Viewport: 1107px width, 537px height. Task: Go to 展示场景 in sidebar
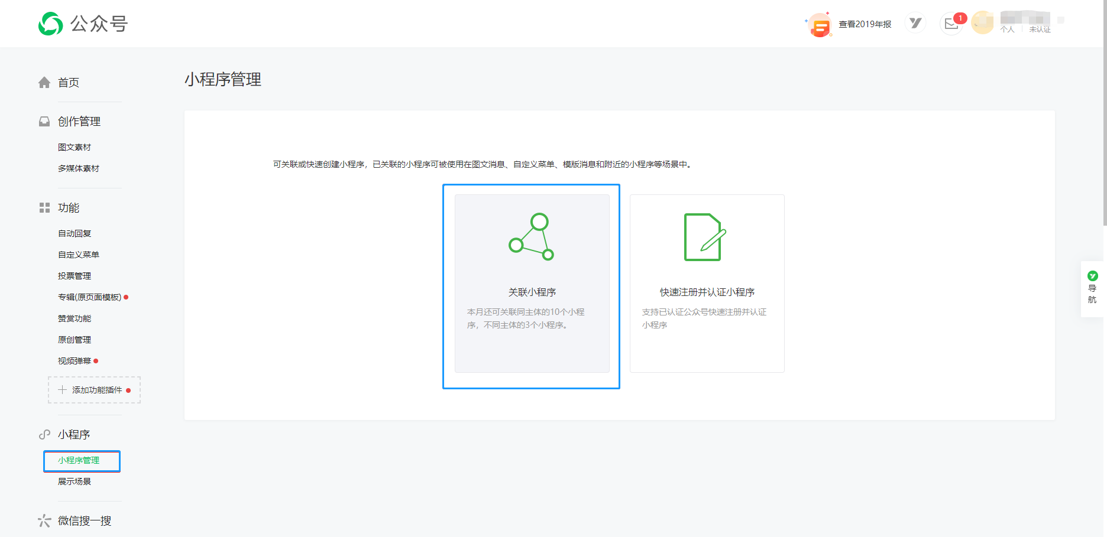pos(75,481)
